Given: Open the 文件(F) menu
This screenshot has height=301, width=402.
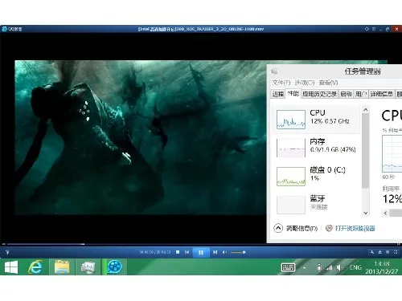Looking at the screenshot, I should (x=281, y=83).
